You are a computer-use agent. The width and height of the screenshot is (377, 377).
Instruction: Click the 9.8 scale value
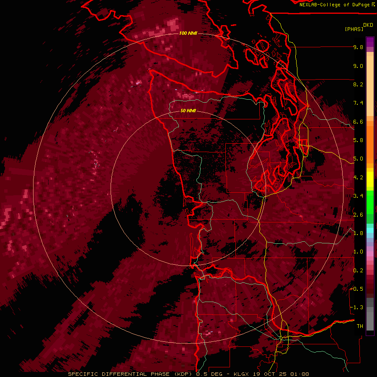(358, 47)
